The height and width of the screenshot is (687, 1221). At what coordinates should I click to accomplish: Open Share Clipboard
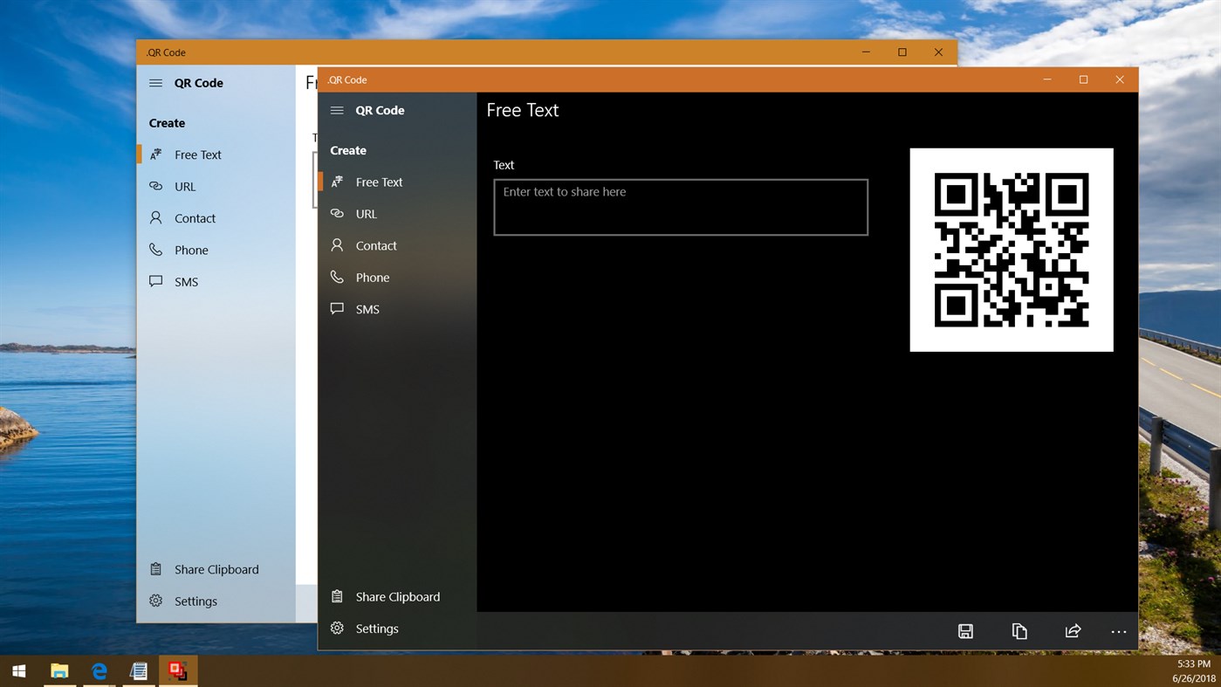point(397,596)
